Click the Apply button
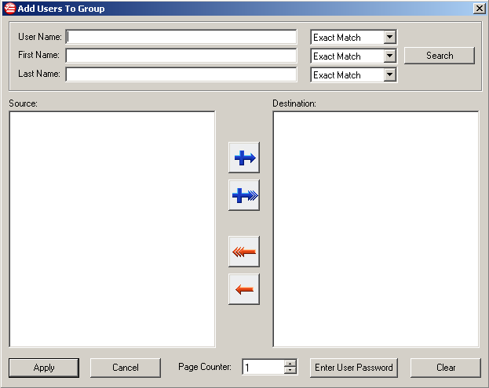Image resolution: width=489 pixels, height=388 pixels. point(44,368)
